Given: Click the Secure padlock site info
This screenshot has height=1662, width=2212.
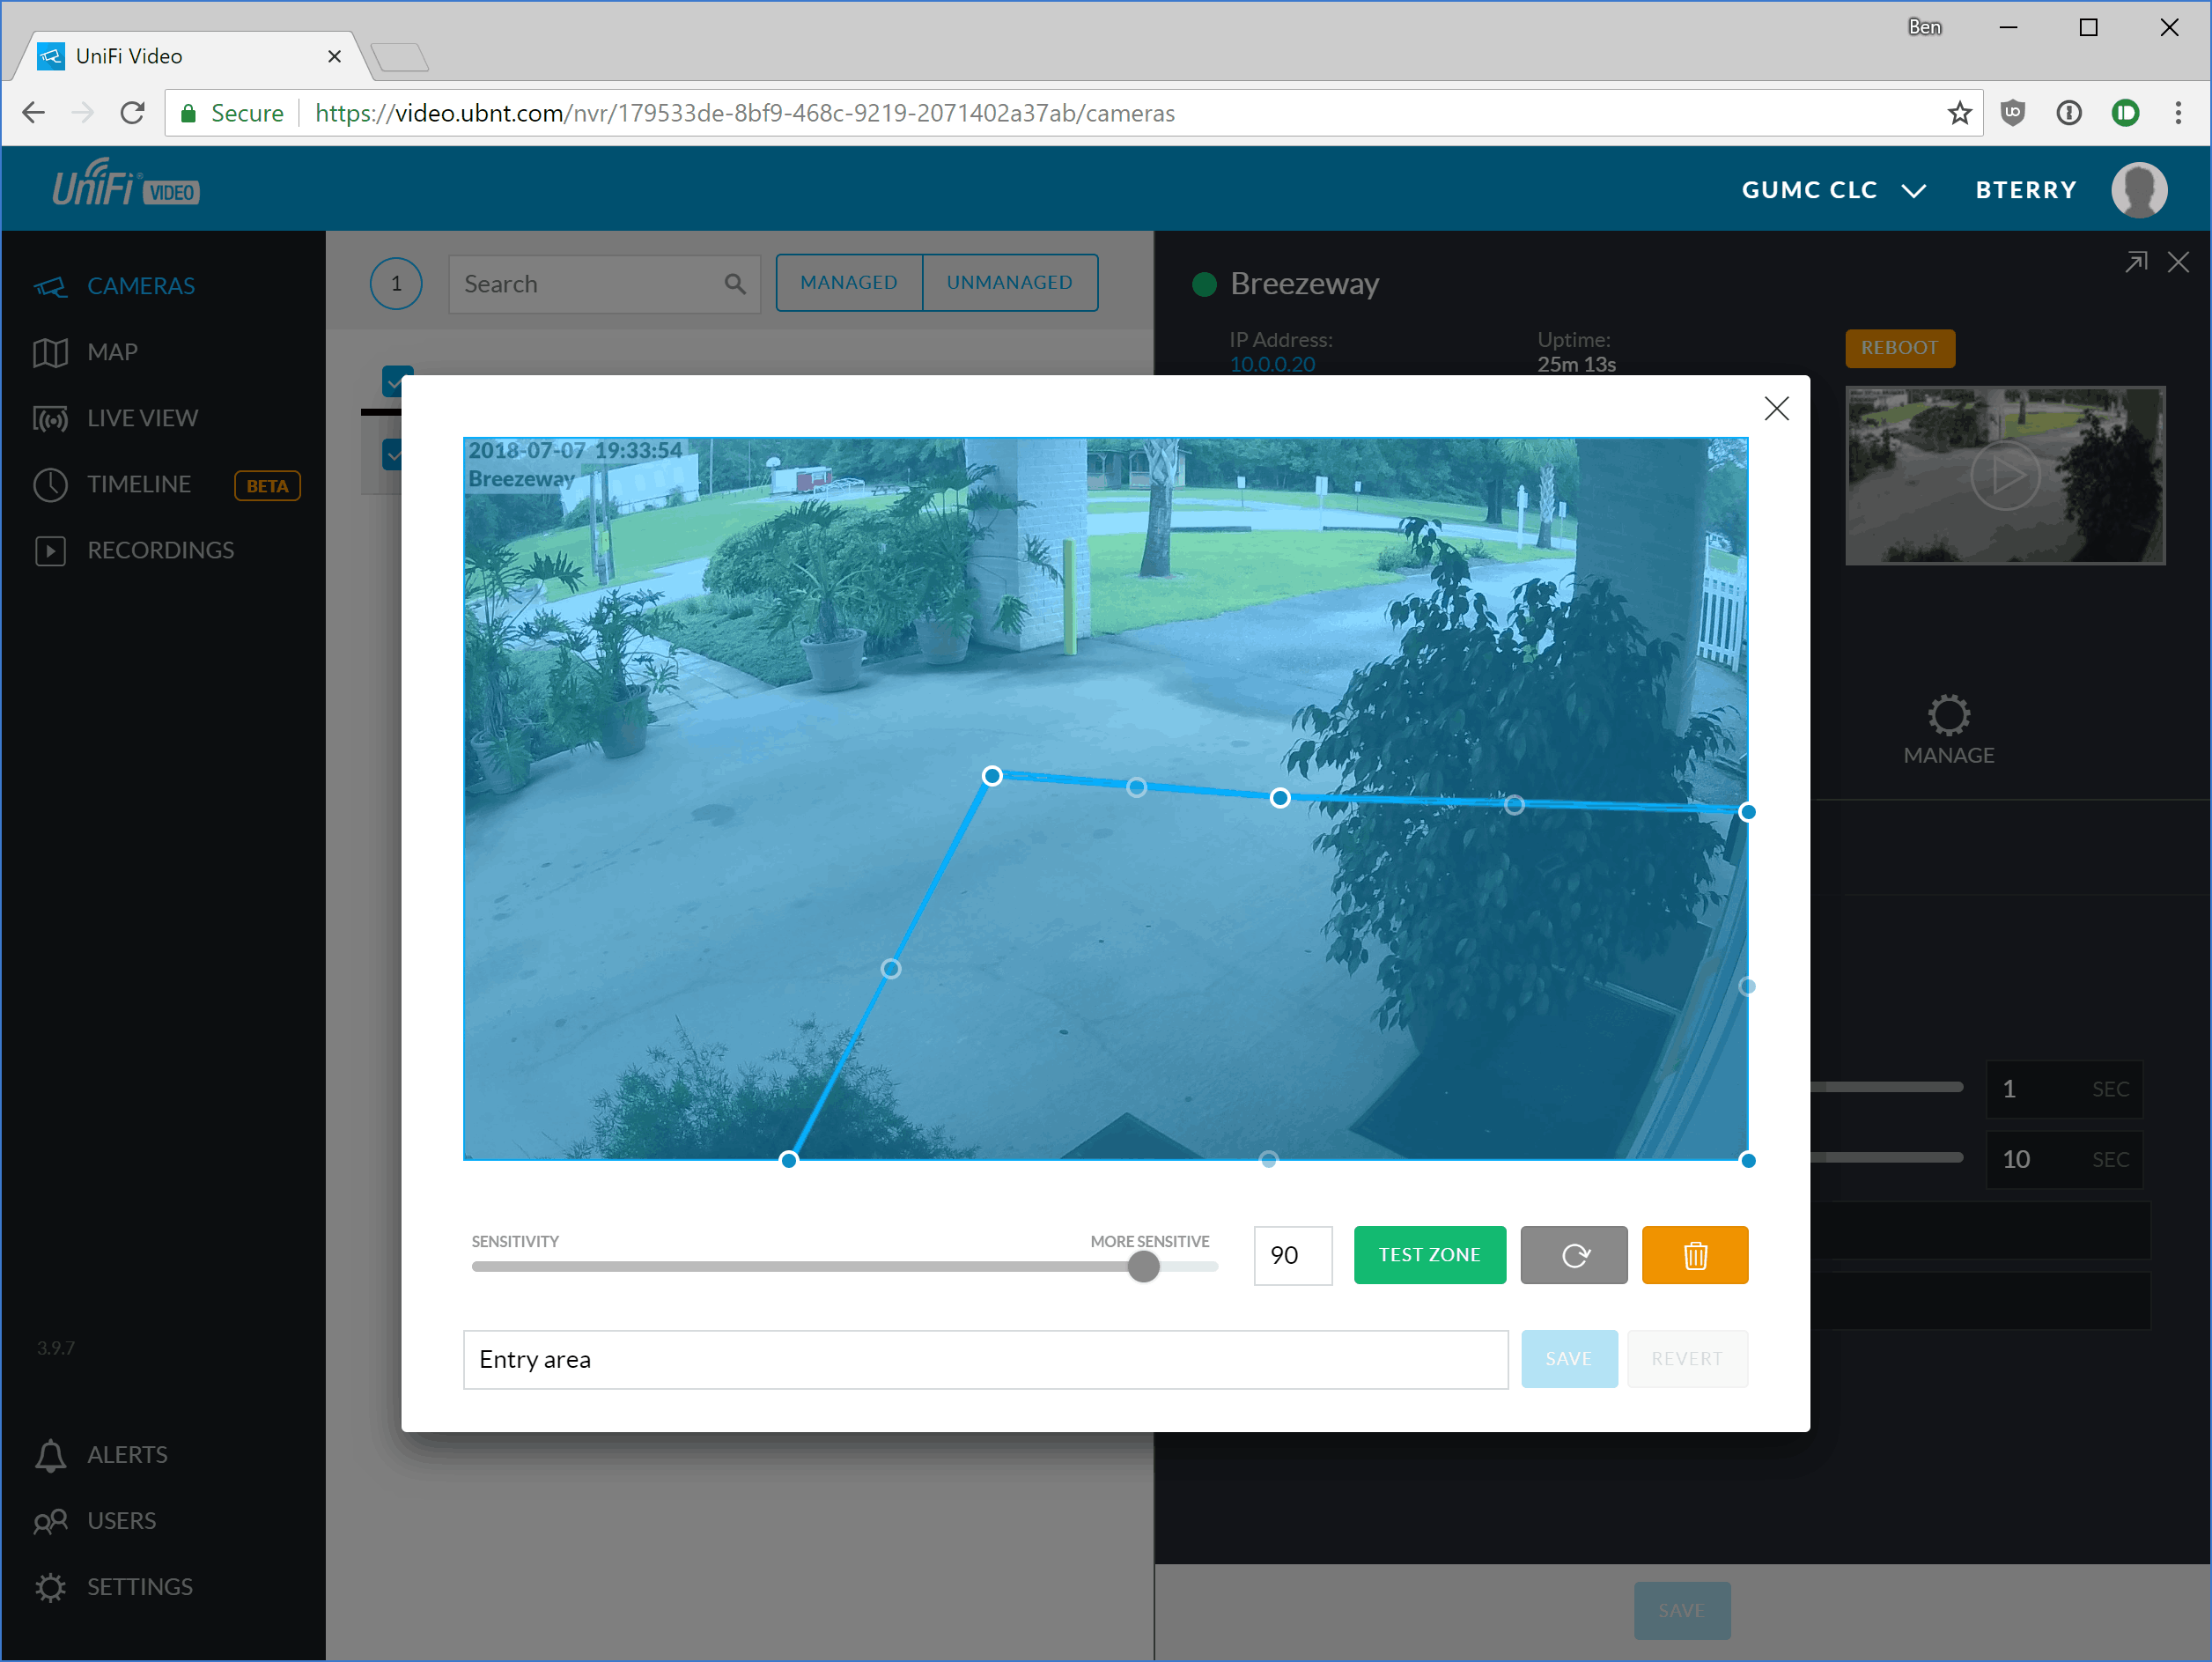Looking at the screenshot, I should coord(232,113).
